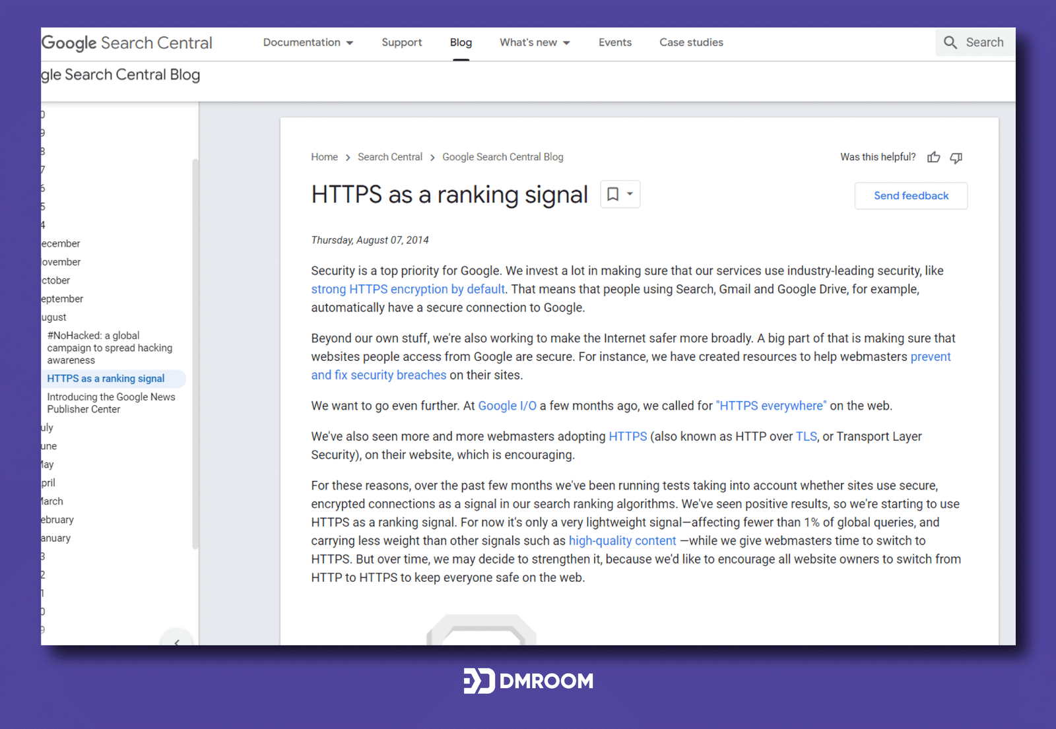Open the "HTTPS everywhere" link
This screenshot has height=729, width=1056.
click(771, 406)
